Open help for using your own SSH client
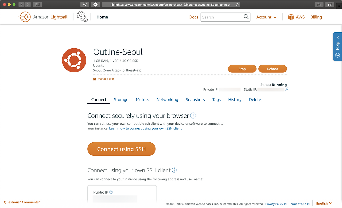Screen dimensions: 342x208 tap(174, 170)
